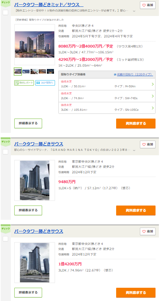Select the price 8080万円~2億4000万円/予定
163x301 pixels.
click(86, 46)
